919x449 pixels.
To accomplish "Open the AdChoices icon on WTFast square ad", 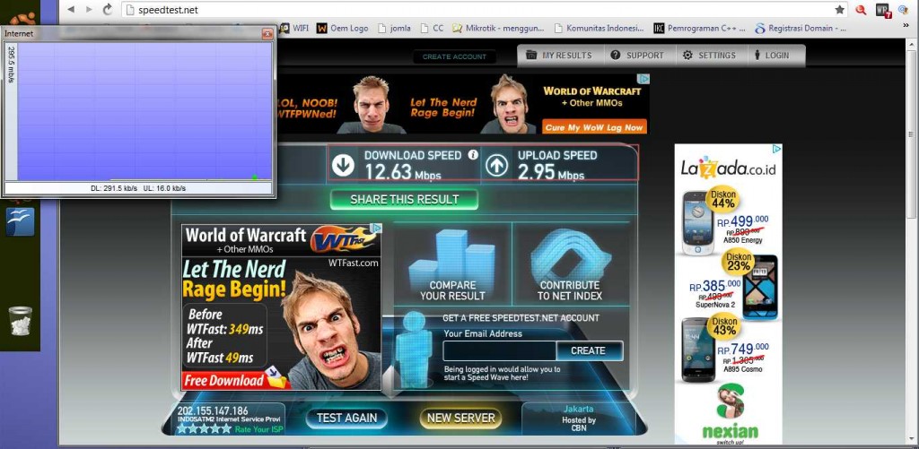I will pyautogui.click(x=376, y=229).
